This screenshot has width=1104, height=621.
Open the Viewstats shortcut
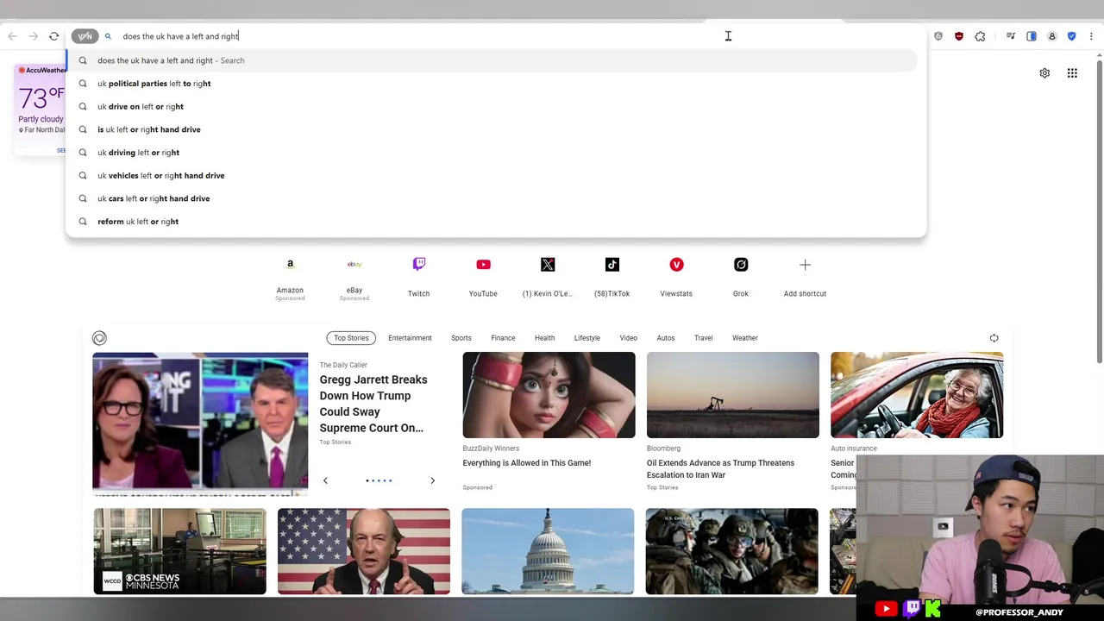[x=676, y=276]
